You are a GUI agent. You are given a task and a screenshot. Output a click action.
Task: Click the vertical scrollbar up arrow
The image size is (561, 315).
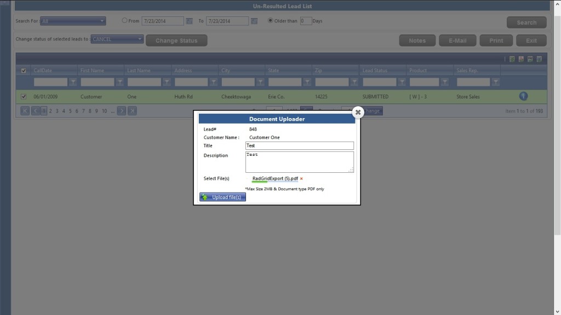pyautogui.click(x=557, y=3)
